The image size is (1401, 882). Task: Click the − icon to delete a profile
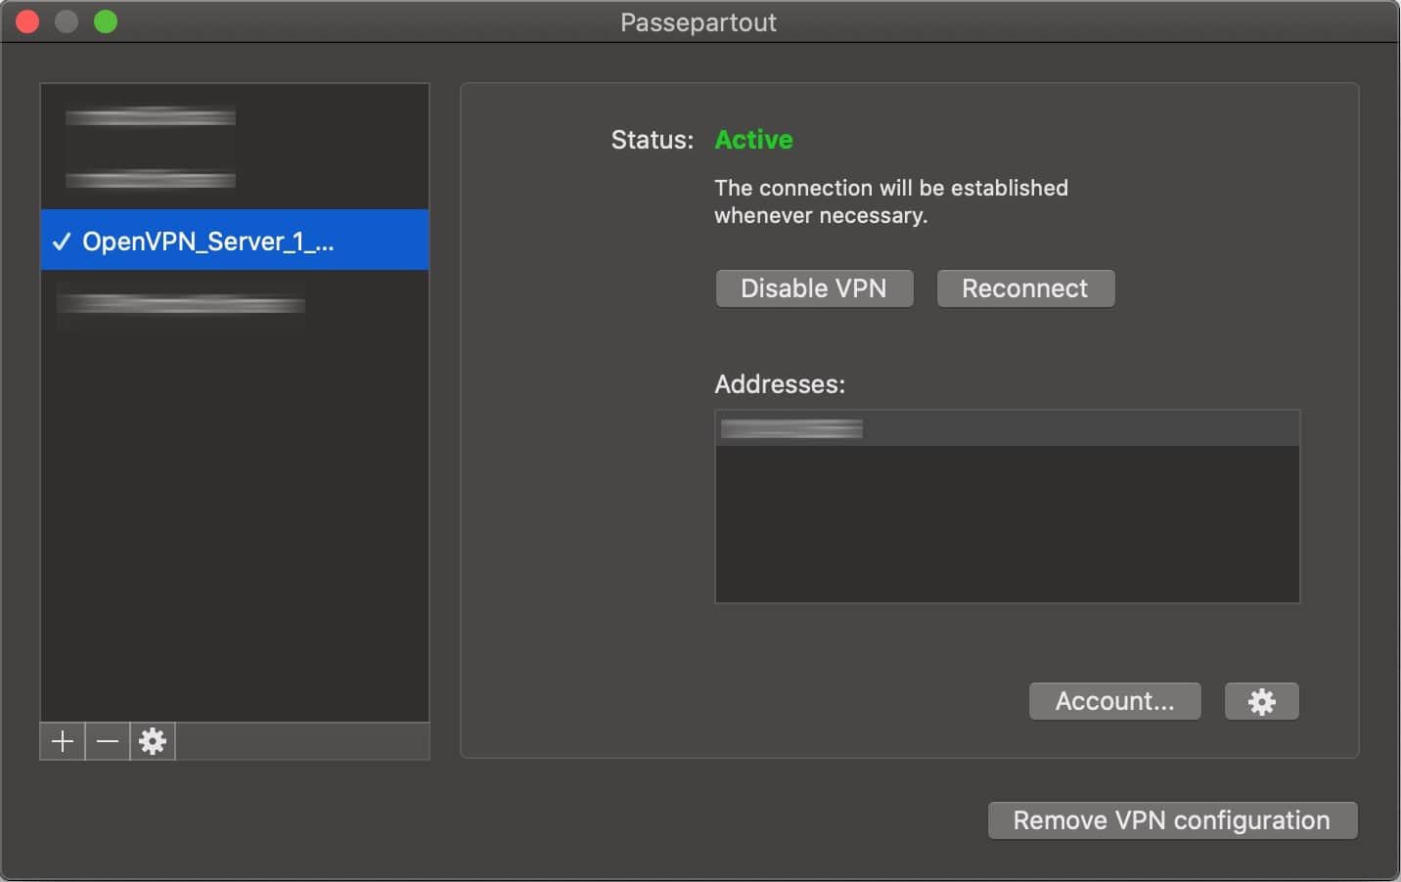click(x=107, y=741)
